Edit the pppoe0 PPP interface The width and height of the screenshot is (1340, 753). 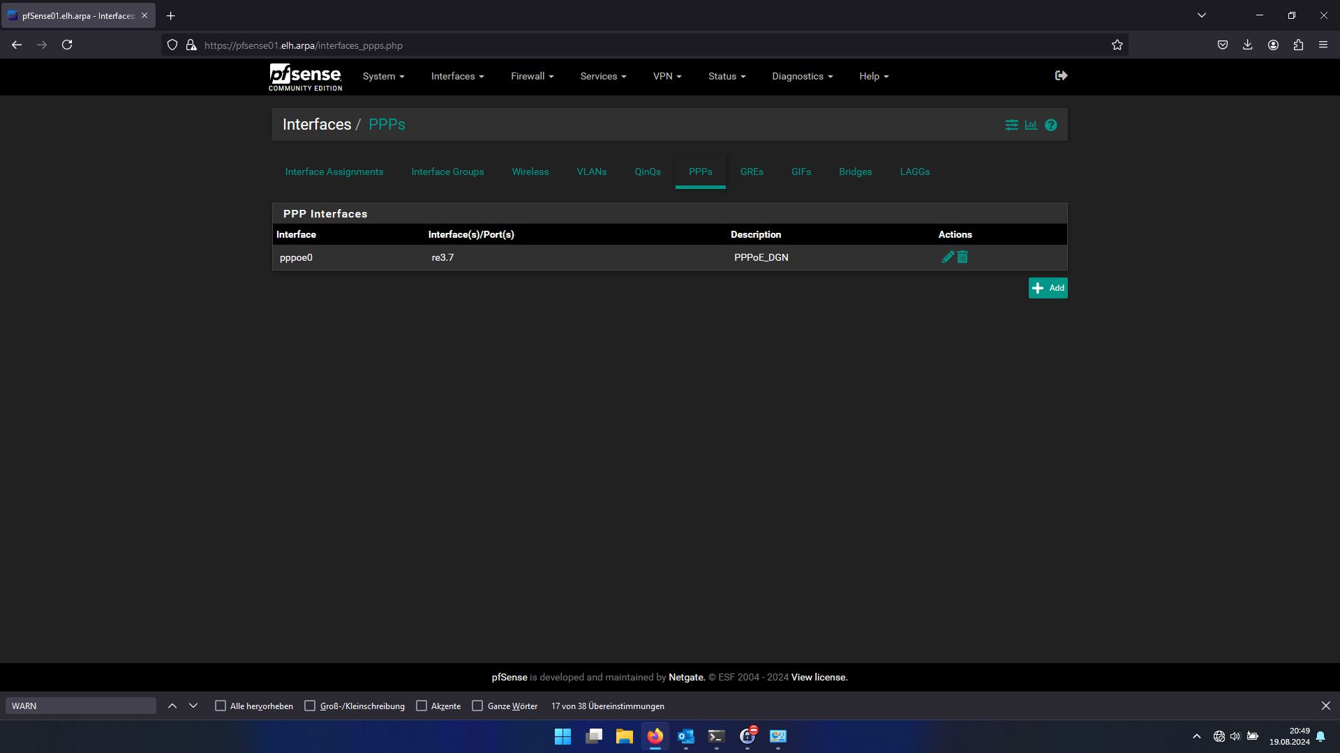[947, 257]
